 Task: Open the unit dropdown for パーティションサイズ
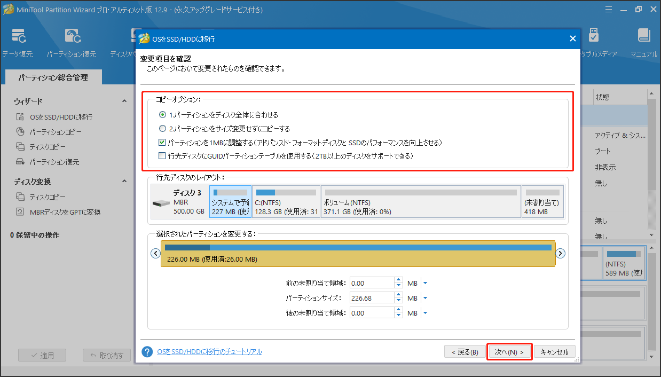point(425,299)
